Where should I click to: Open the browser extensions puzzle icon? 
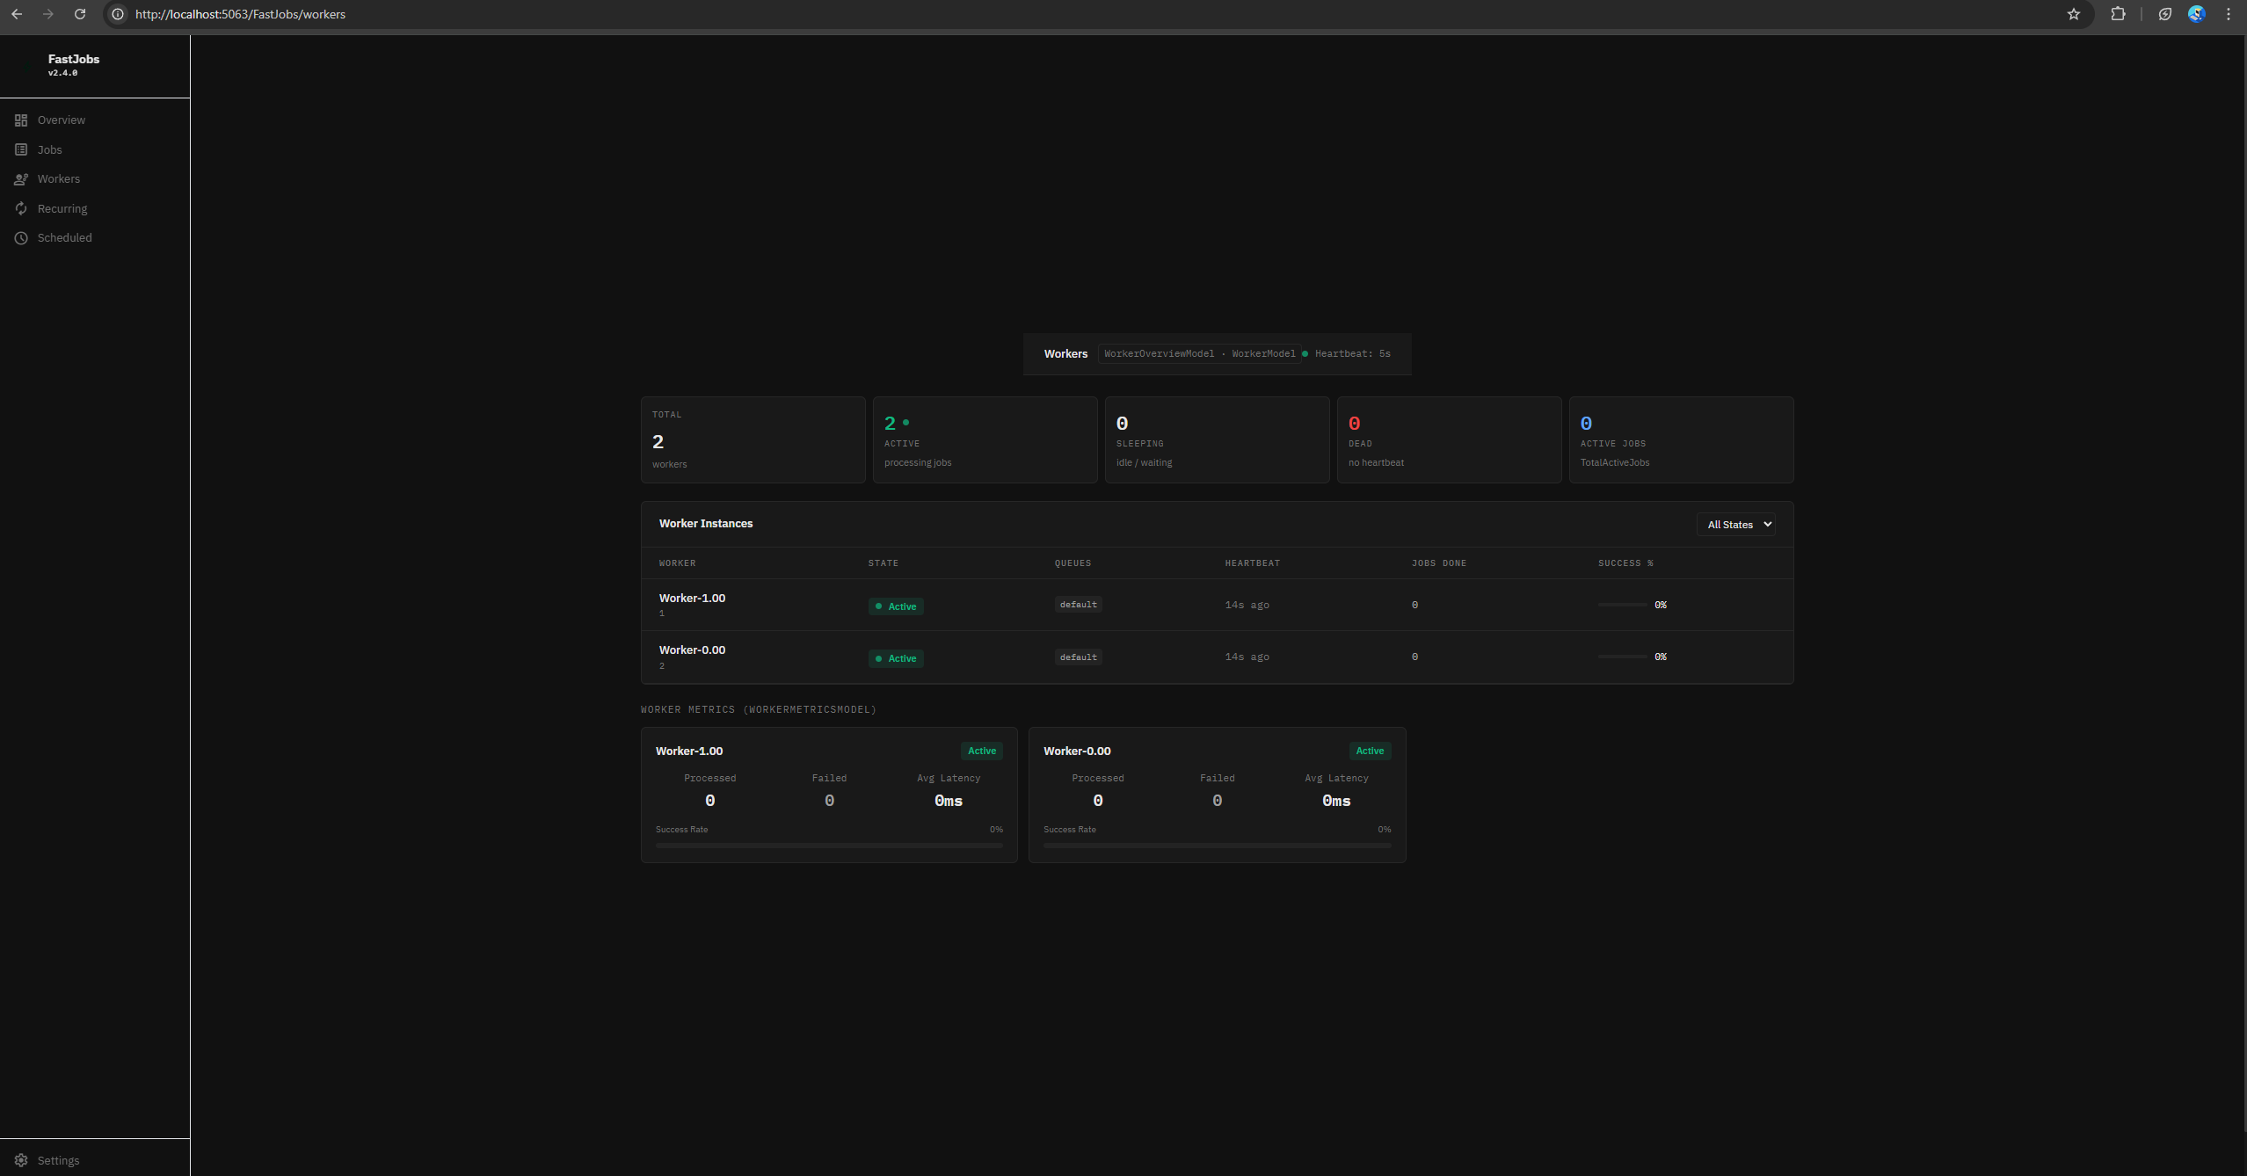click(2119, 14)
